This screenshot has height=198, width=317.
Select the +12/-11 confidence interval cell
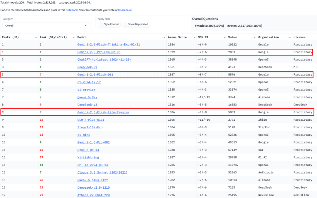pyautogui.click(x=204, y=97)
